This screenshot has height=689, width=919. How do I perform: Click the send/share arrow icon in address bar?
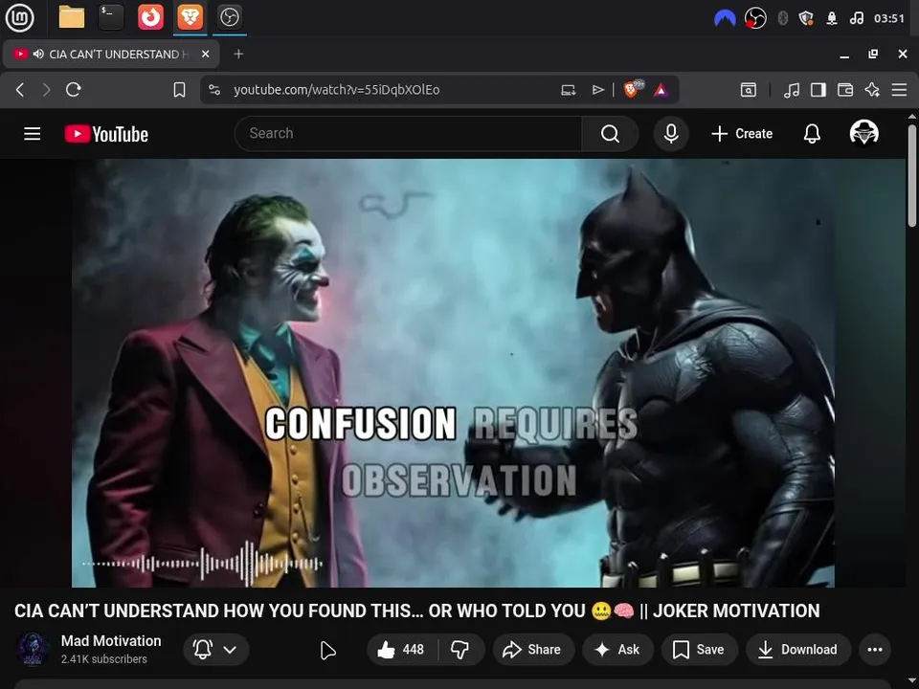pyautogui.click(x=597, y=90)
